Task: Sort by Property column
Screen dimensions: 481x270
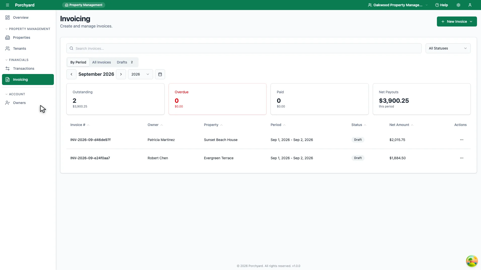Action: tap(213, 125)
